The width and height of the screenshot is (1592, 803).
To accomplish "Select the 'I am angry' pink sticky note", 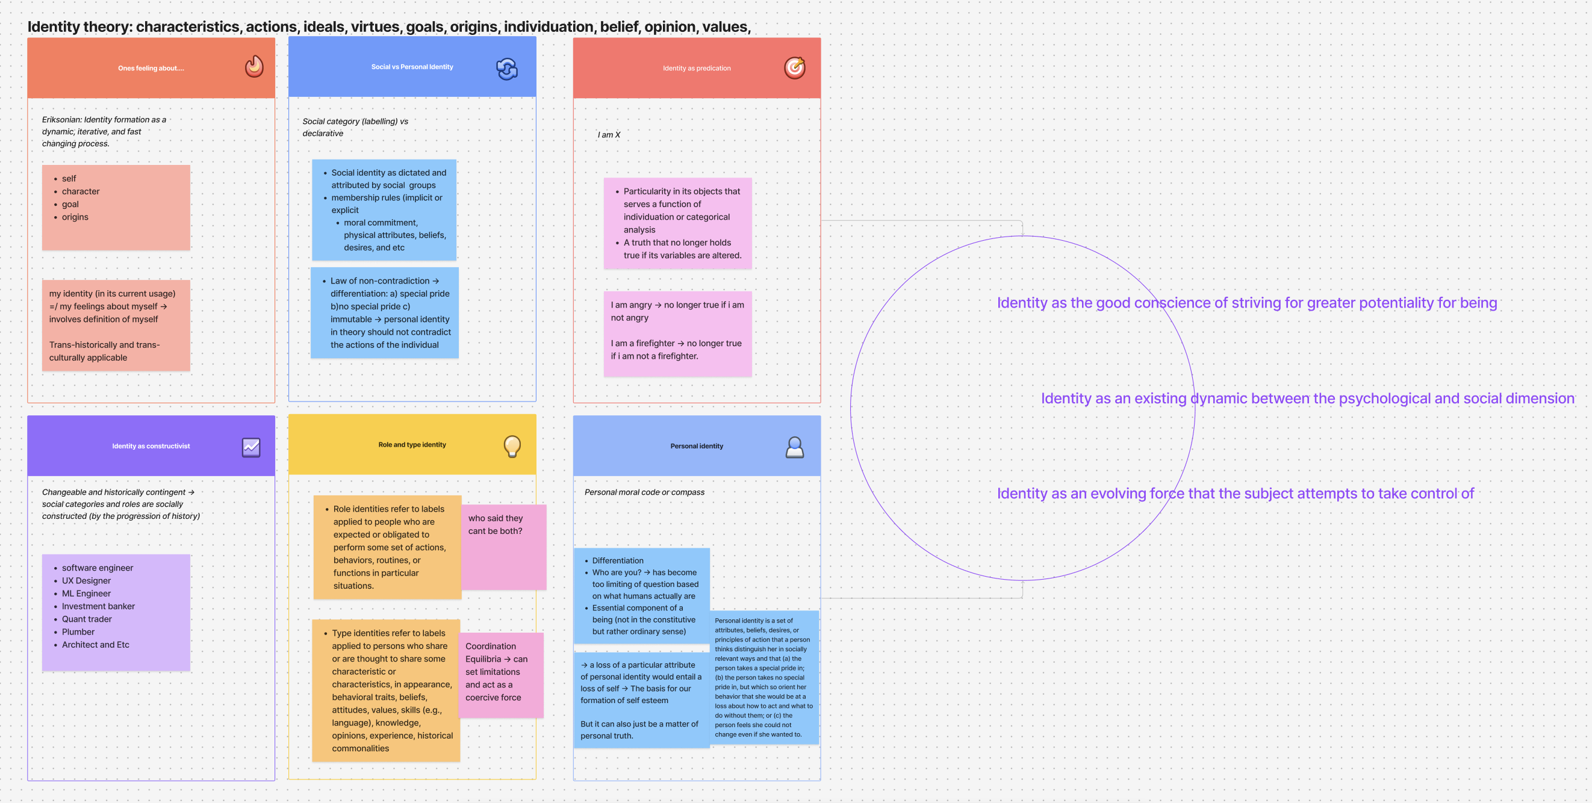I will tap(677, 334).
